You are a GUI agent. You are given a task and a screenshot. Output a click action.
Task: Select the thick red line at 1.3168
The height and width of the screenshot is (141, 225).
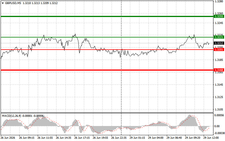[107, 70]
